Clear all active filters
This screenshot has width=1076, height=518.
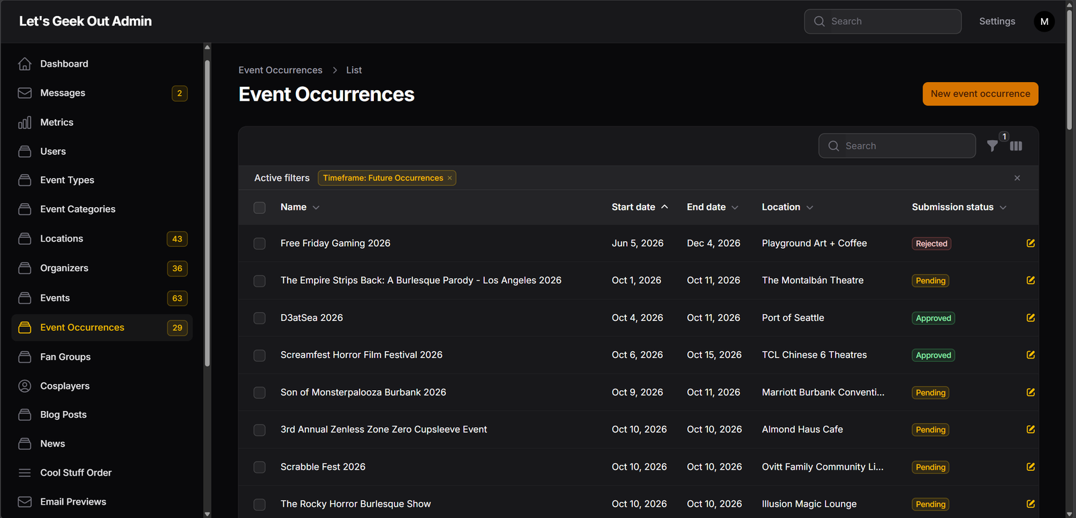(1017, 178)
